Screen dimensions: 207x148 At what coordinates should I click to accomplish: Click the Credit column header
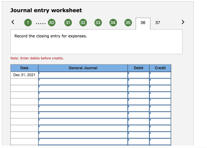click(160, 68)
